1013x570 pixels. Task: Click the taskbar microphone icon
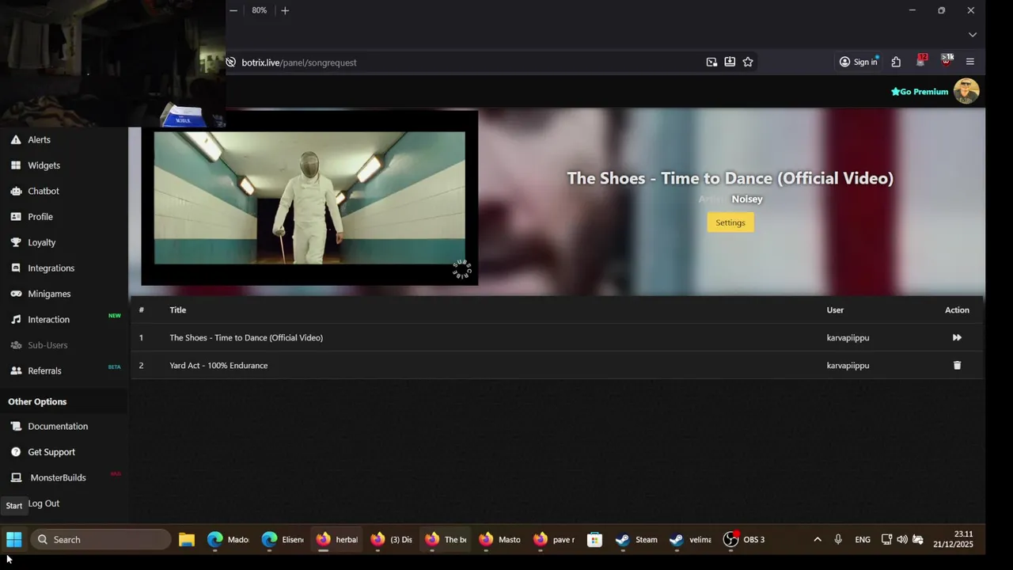point(838,540)
